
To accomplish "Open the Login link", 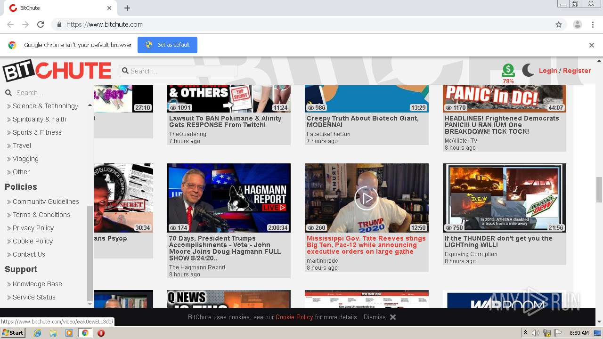I will click(x=548, y=71).
